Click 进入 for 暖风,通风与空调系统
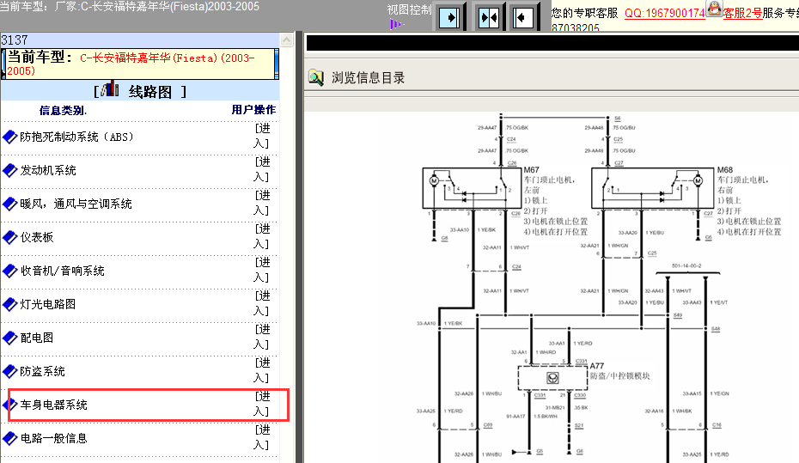This screenshot has height=463, width=799. [262, 203]
